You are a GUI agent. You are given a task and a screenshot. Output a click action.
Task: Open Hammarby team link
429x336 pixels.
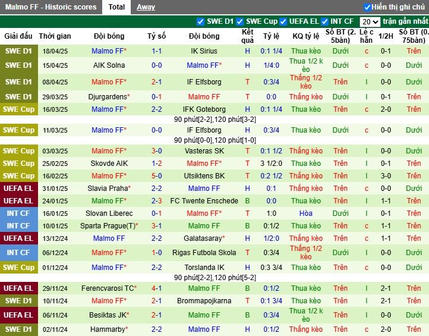(x=109, y=329)
